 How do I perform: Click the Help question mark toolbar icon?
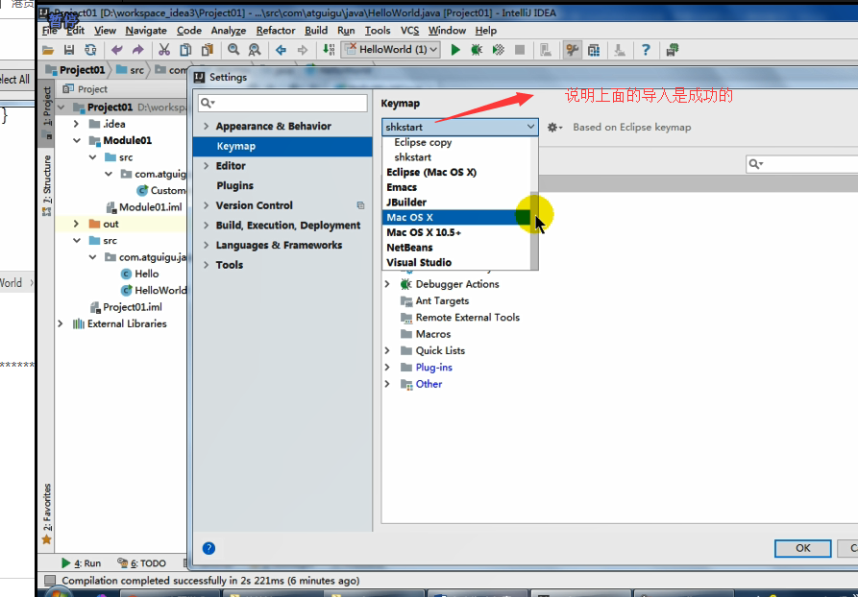646,50
